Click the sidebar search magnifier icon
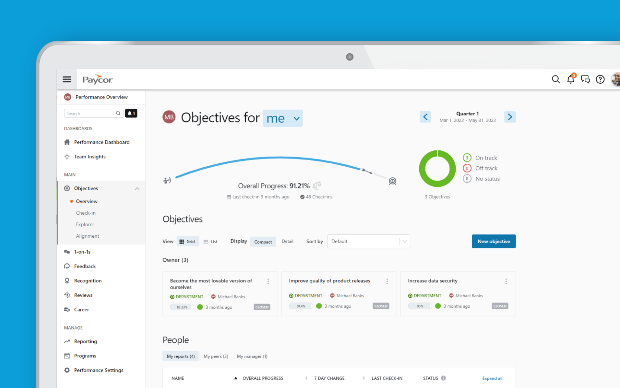 coord(118,113)
